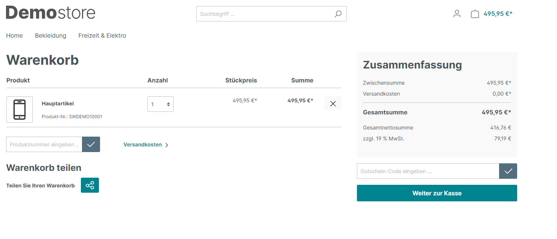
Task: Click Weiter zur Kasse button
Action: (x=437, y=193)
